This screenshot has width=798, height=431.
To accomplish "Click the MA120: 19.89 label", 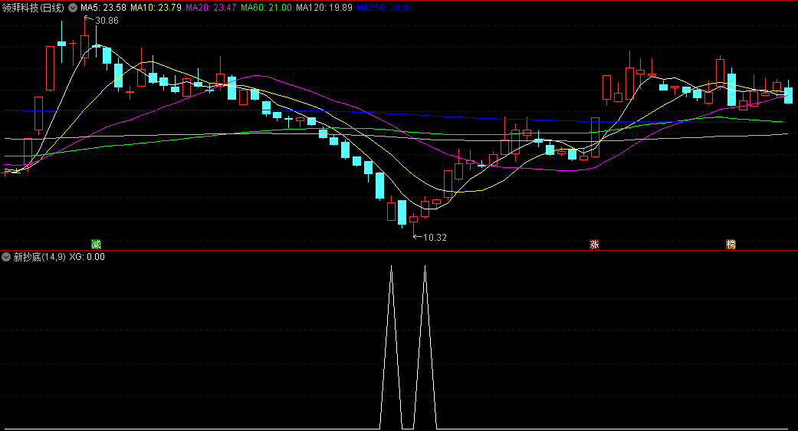I will 324,8.
